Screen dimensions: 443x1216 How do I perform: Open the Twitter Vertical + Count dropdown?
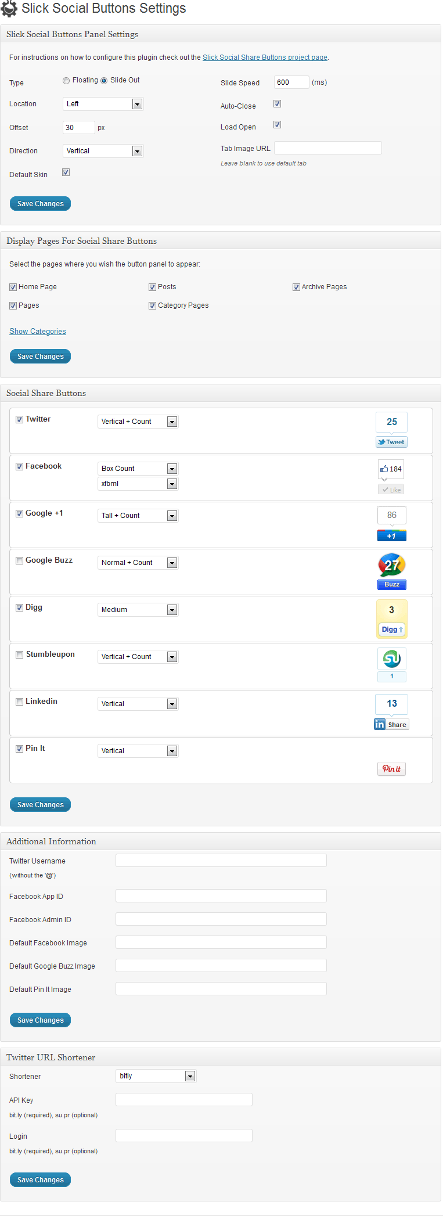click(138, 422)
